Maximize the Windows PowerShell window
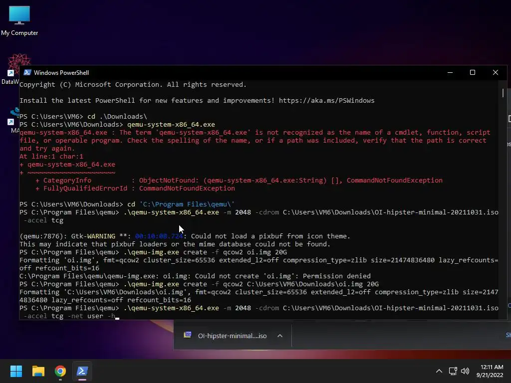Viewport: 511px width, 383px height. tap(473, 73)
